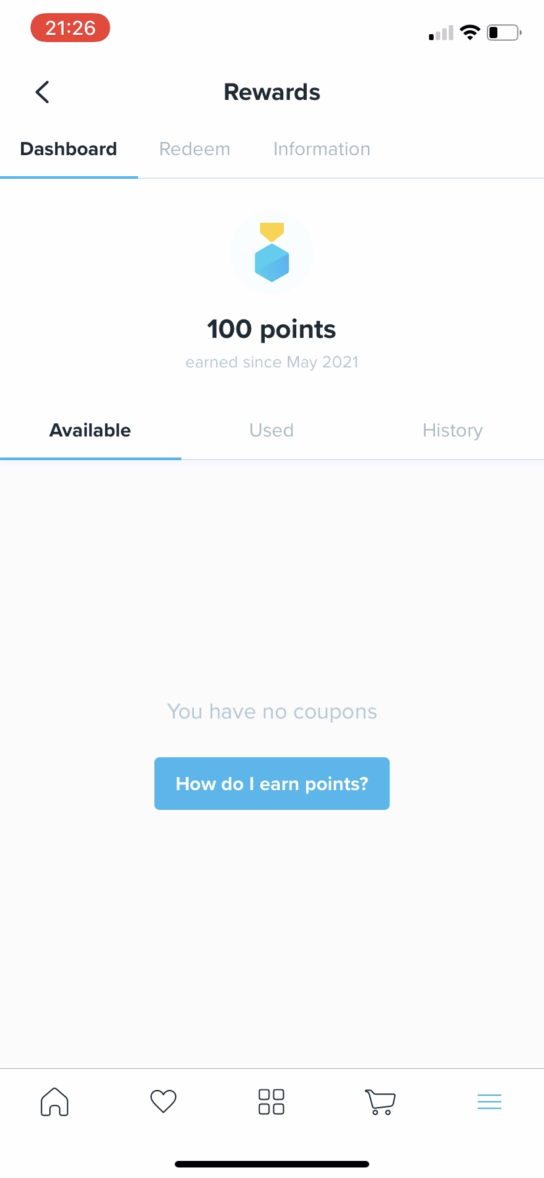Open the Information tab
Viewport: 544px width, 1178px height.
coord(322,149)
